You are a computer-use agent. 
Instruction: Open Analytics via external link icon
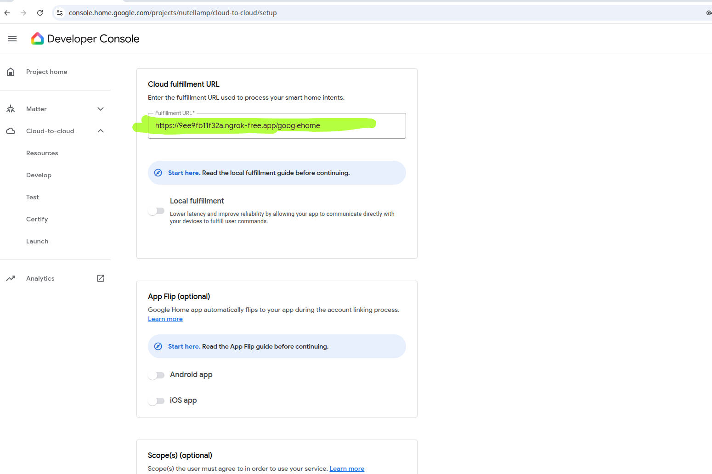(x=101, y=278)
